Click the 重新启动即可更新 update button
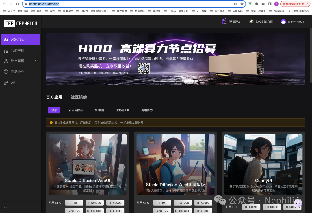The height and width of the screenshot is (213, 312). point(295,4)
